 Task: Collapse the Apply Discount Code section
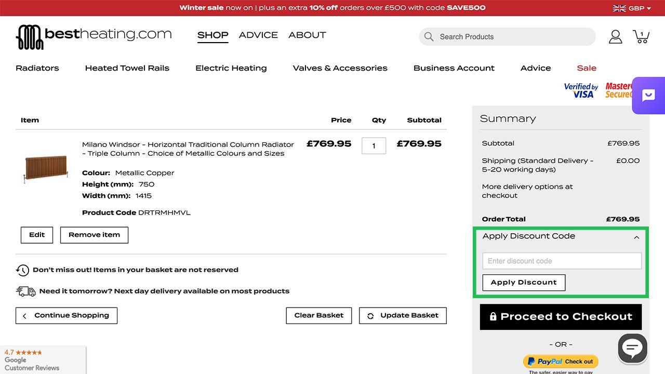[636, 237]
